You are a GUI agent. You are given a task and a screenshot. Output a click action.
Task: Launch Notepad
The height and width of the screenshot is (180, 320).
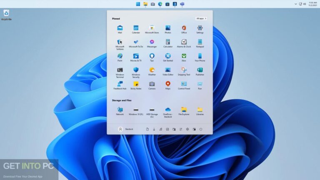[200, 43]
